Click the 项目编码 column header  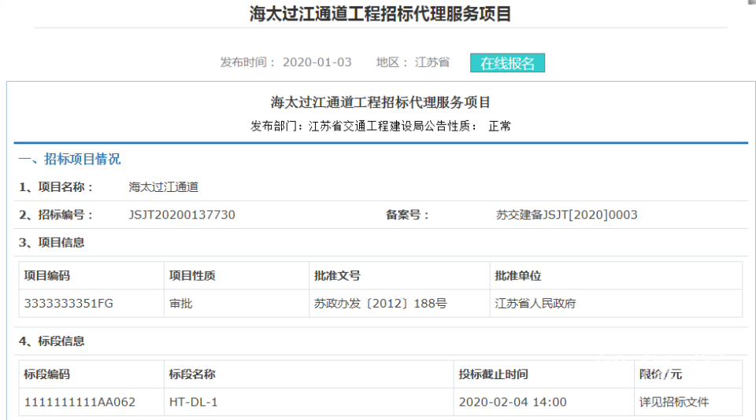click(x=47, y=276)
